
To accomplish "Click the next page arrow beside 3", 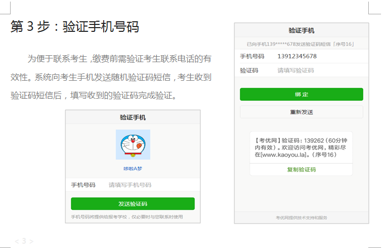I will [x=31, y=241].
